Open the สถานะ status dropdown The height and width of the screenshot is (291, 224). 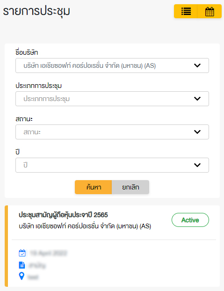tap(112, 132)
